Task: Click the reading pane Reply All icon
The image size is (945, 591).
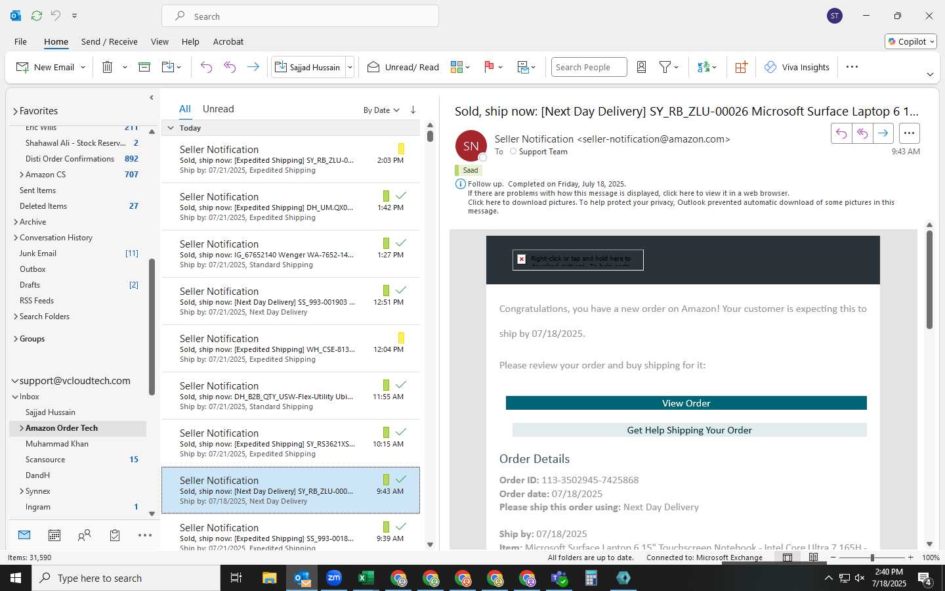Action: [x=862, y=133]
